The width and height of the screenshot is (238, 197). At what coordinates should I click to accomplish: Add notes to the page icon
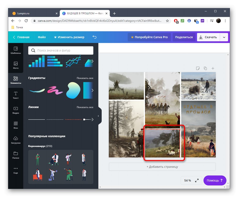(x=198, y=68)
